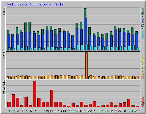Viewport: 146px width, 114px height.
Task: Click the 'Daily usage for December 2012' title
Action: (35, 5)
